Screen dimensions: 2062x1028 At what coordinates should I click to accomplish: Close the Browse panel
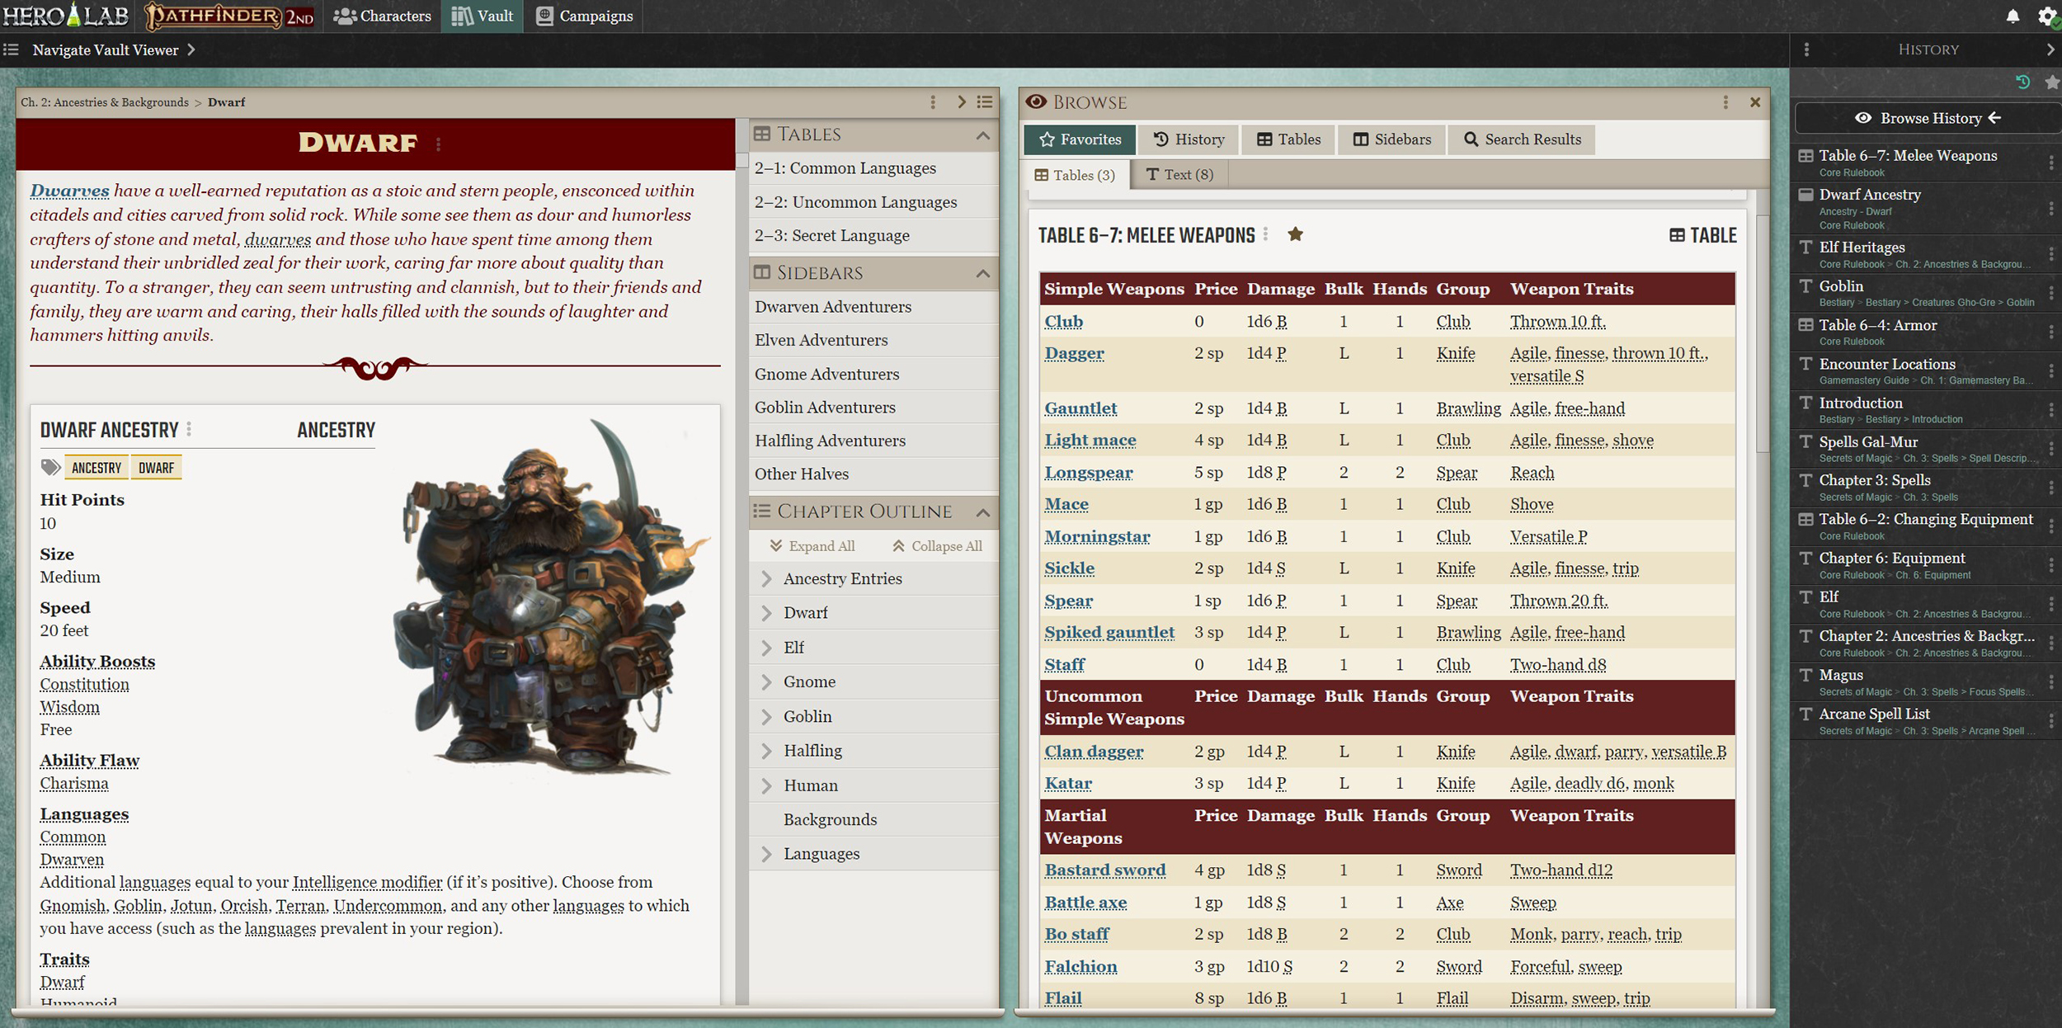1755,102
